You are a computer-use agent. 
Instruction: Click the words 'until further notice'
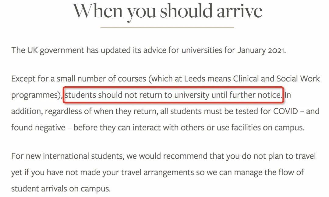[x=247, y=95]
